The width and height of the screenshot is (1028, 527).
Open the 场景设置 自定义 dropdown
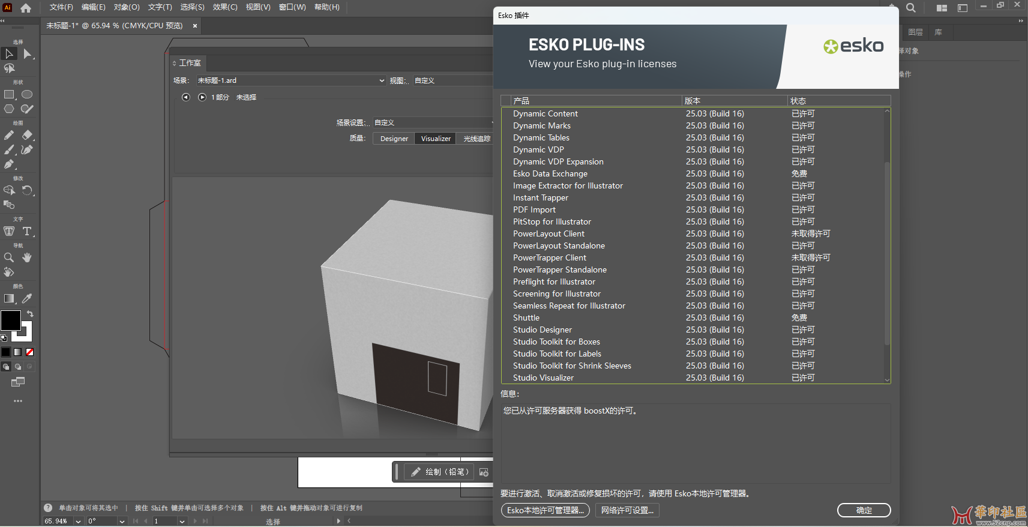coord(433,122)
